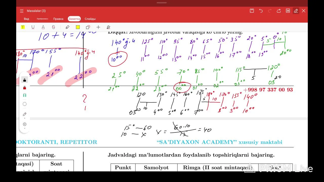
Task: Select the yellow dashed area highlight tool
Action: coord(78,27)
